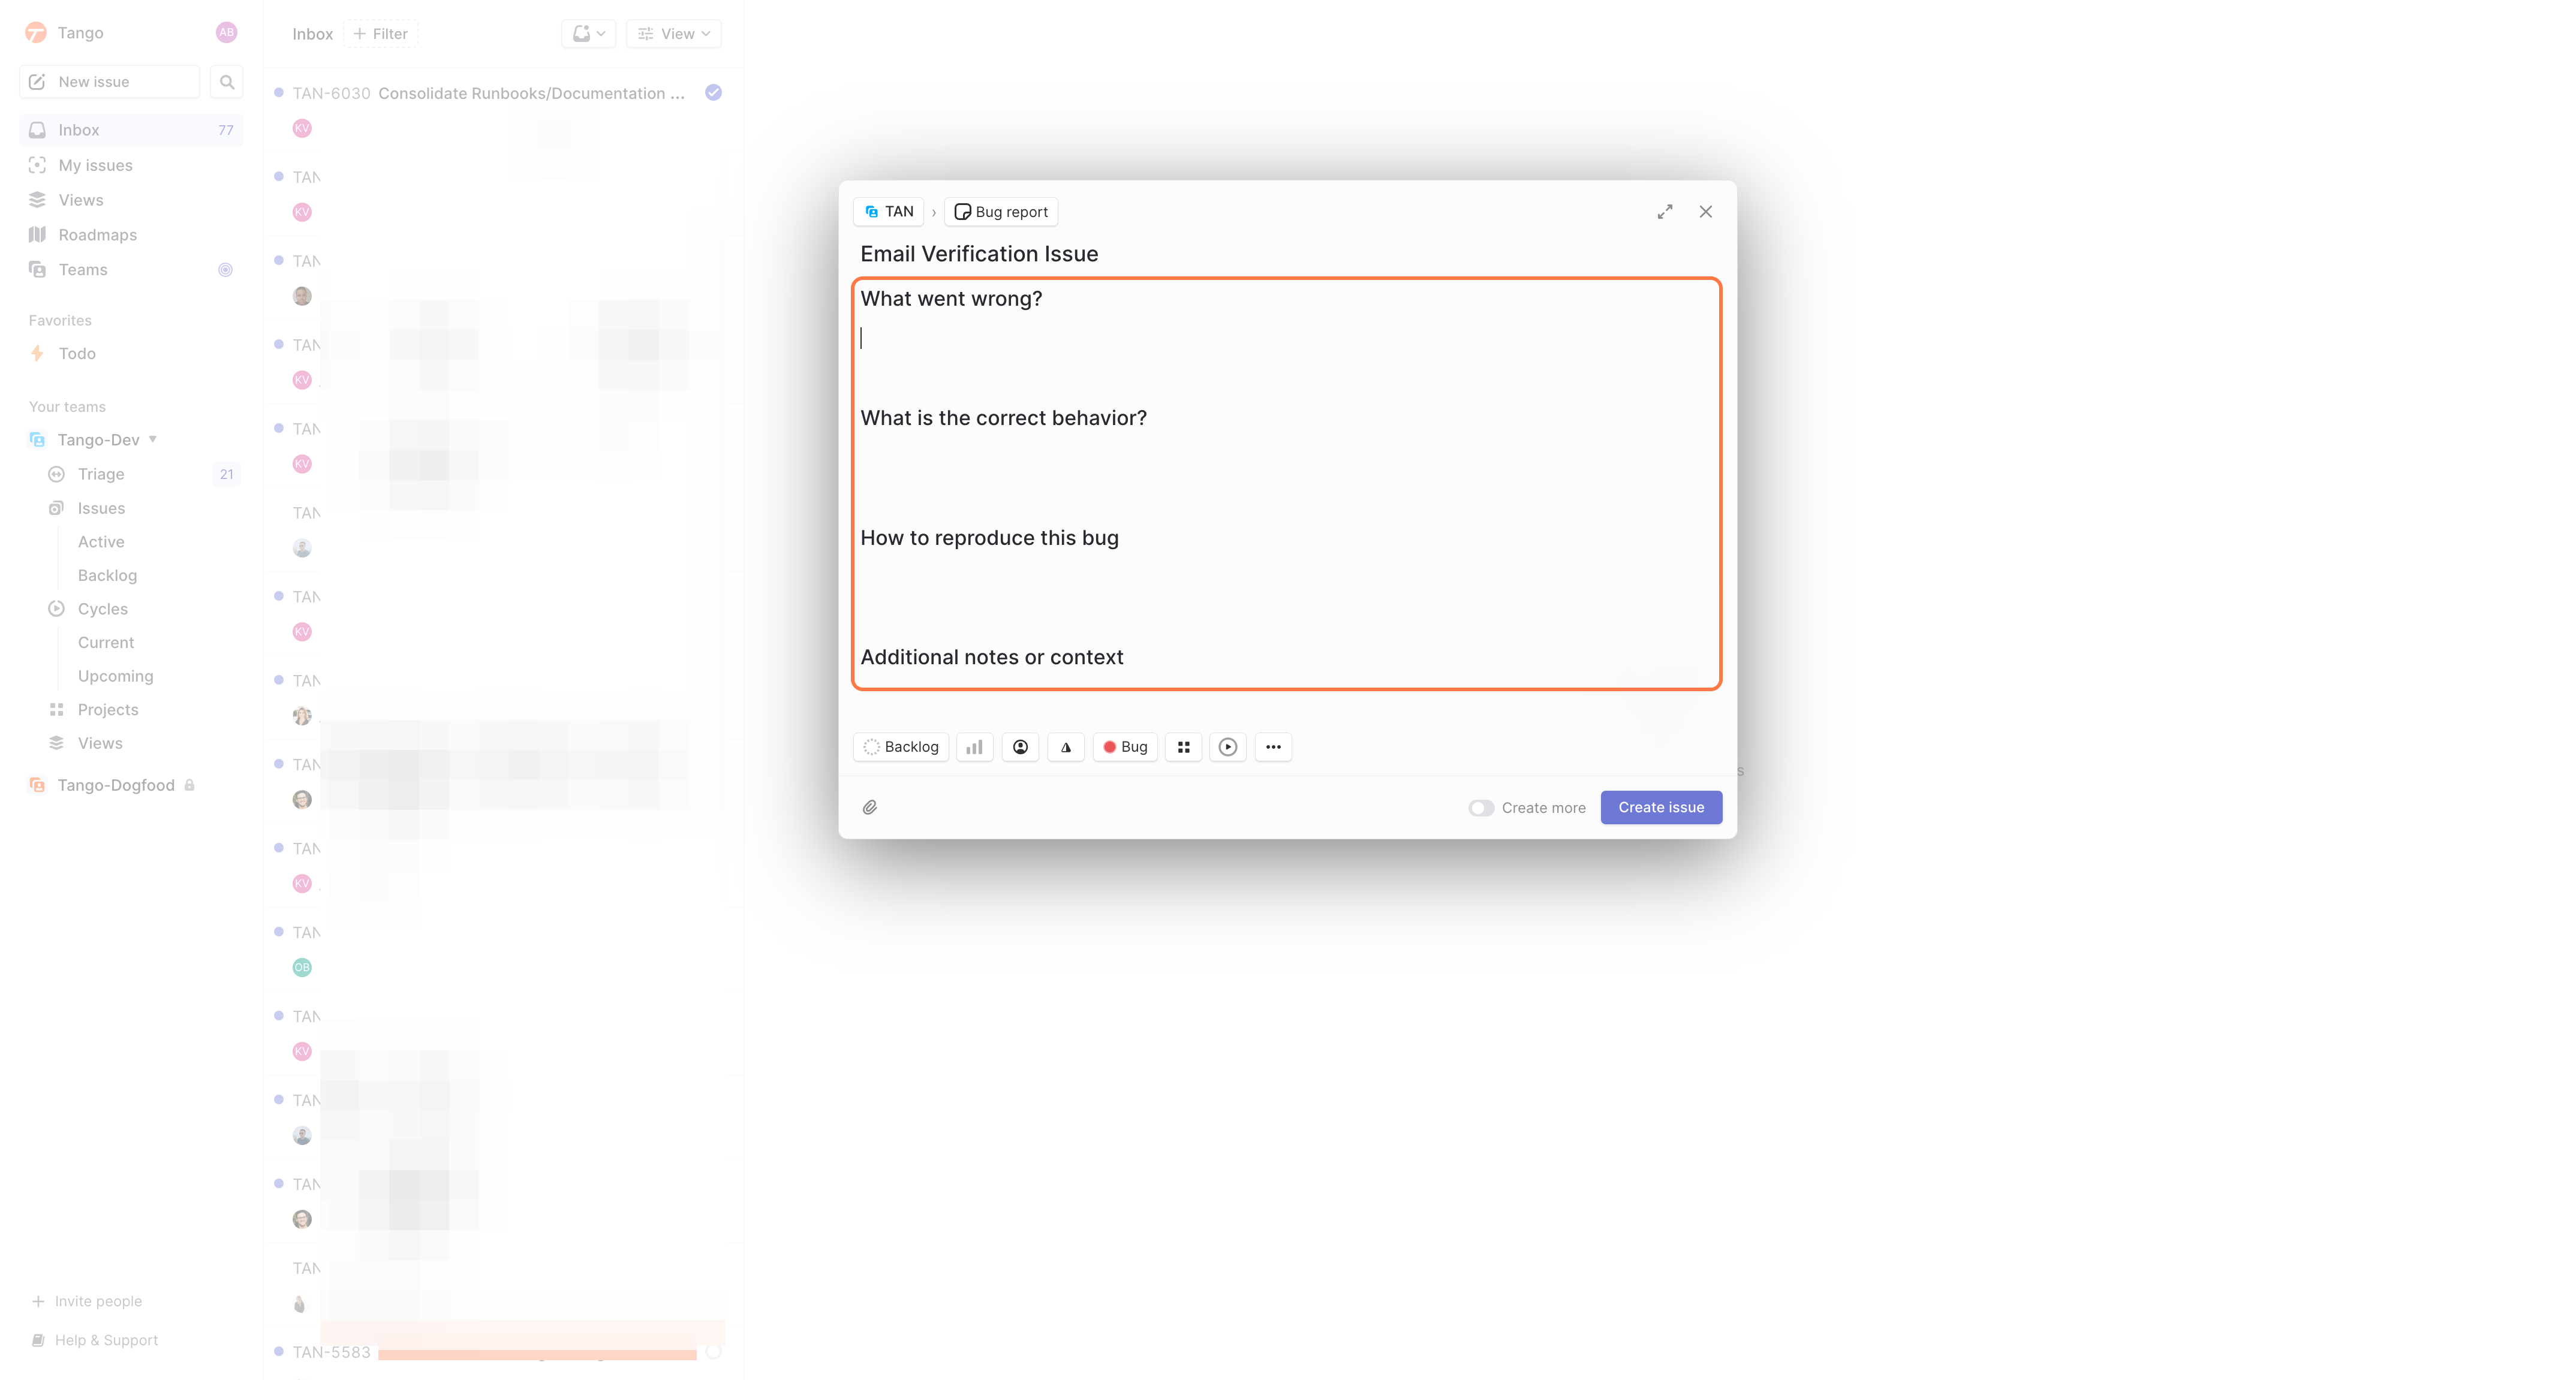Open the inbox notification settings dropdown
The image size is (2576, 1380).
[588, 34]
